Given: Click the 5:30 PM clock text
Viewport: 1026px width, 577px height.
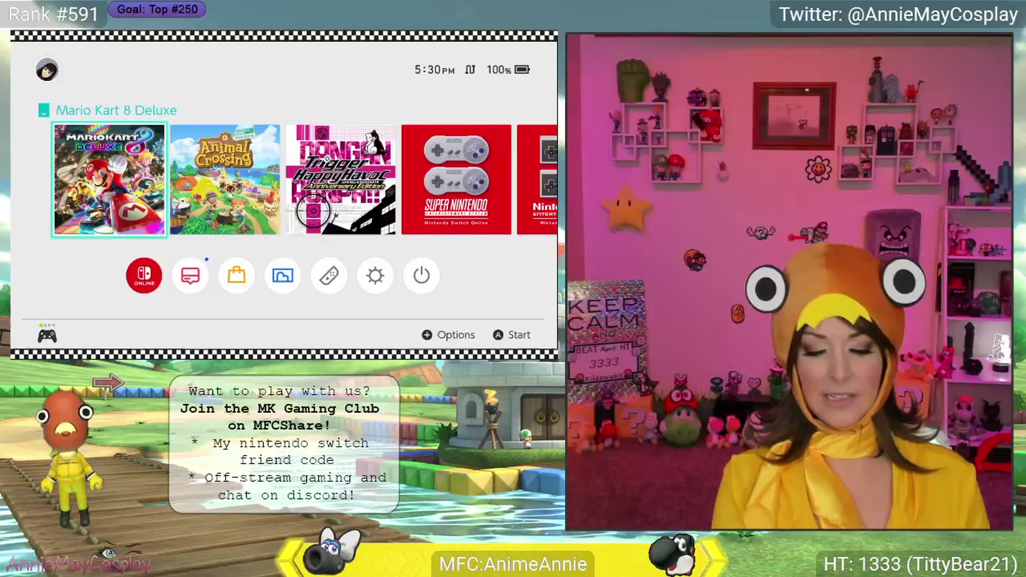Looking at the screenshot, I should click(434, 70).
